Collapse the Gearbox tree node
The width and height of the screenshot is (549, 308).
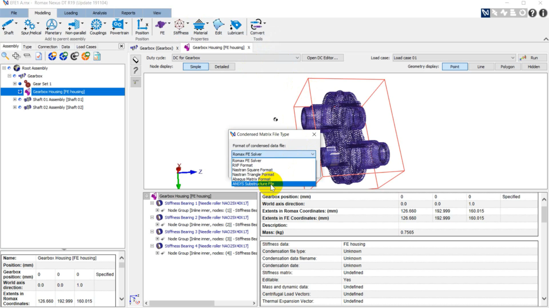(10, 76)
